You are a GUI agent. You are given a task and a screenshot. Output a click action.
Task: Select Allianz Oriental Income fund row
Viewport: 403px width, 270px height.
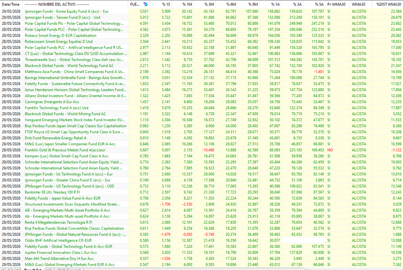202,96
